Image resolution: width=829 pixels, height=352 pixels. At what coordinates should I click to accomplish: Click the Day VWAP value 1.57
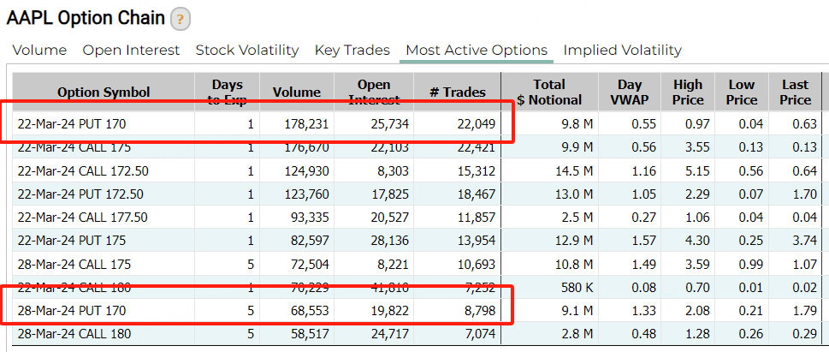[x=644, y=241]
